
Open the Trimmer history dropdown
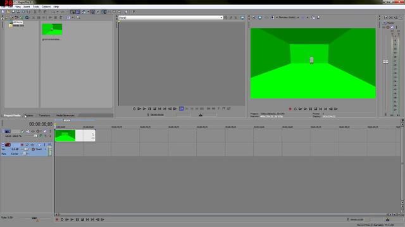point(221,18)
